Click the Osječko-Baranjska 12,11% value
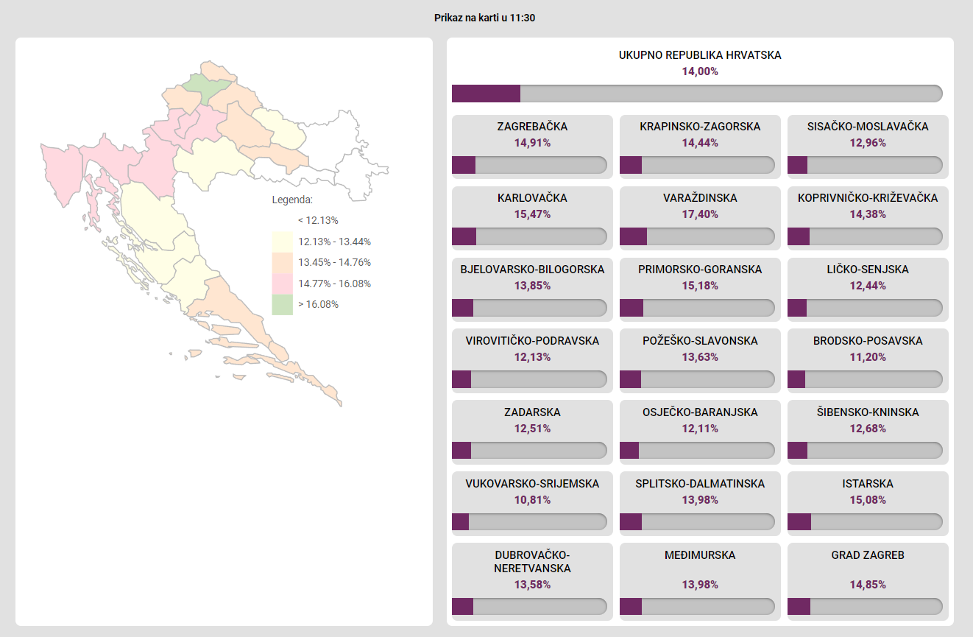This screenshot has width=973, height=637. [700, 429]
